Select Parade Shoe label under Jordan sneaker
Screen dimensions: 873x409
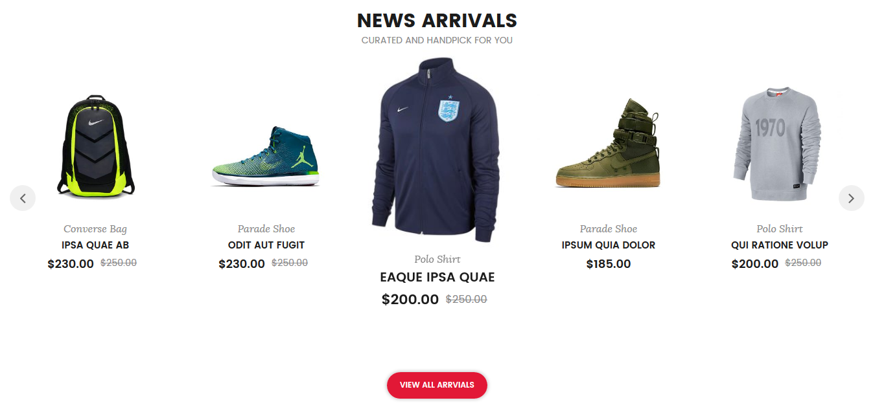(x=266, y=229)
